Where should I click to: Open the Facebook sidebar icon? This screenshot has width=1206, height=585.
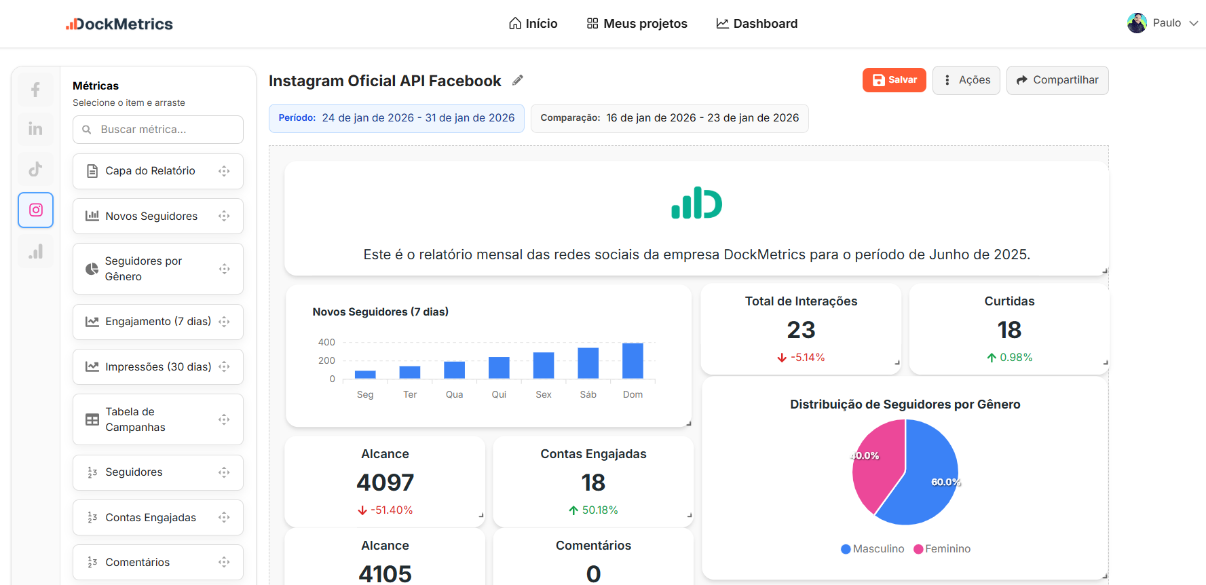tap(35, 90)
